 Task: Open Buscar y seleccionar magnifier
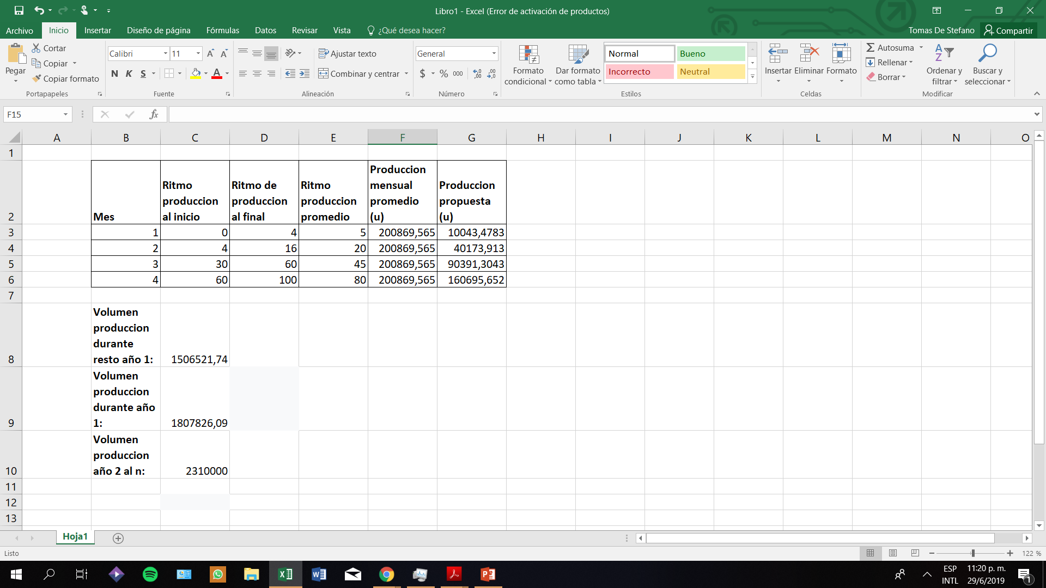[988, 65]
